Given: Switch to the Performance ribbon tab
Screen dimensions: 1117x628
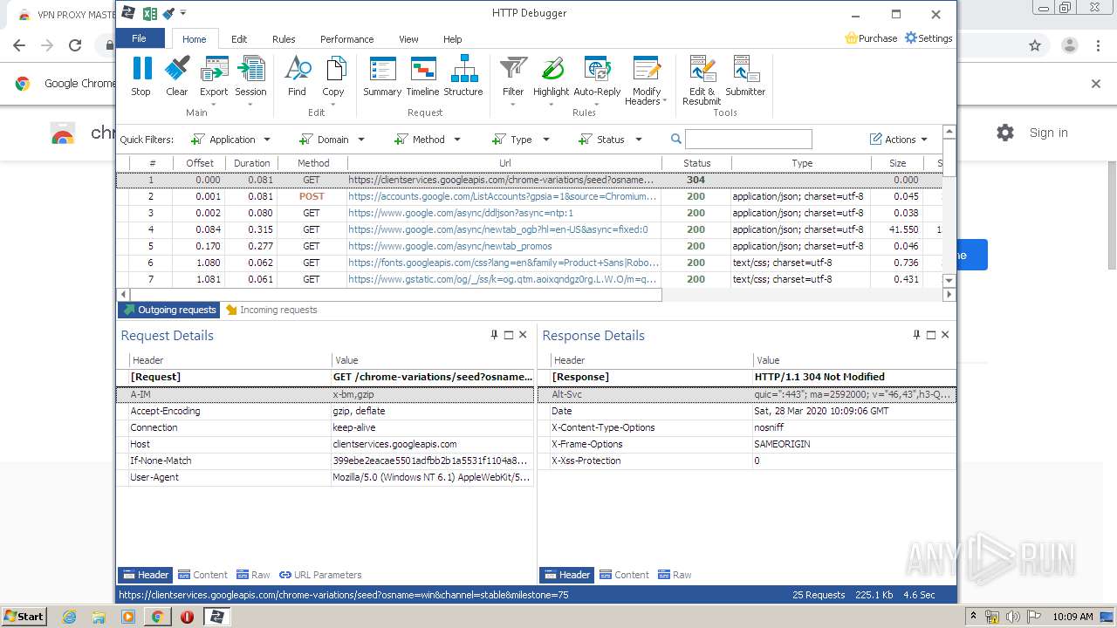Looking at the screenshot, I should click(x=347, y=39).
